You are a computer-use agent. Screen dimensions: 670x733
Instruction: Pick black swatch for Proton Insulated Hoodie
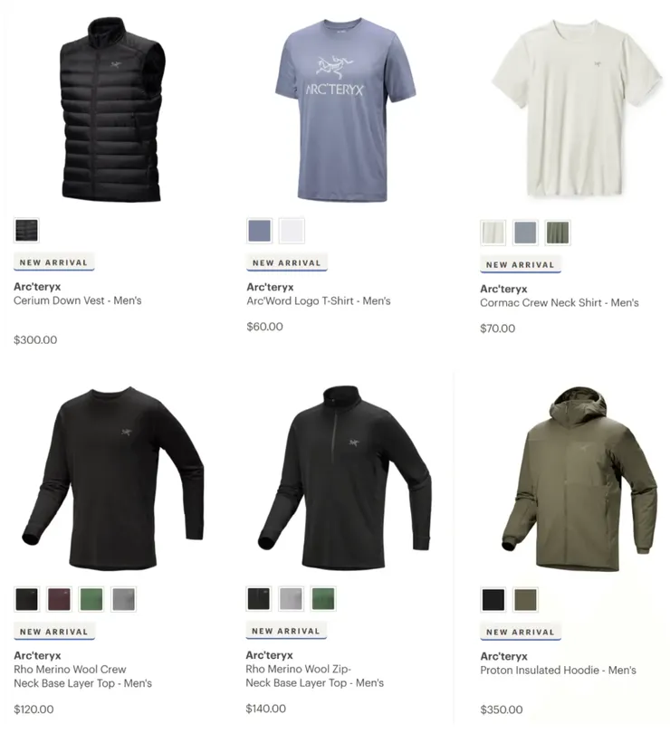pyautogui.click(x=493, y=600)
